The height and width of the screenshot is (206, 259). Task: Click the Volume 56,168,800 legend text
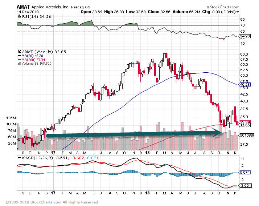point(37,64)
